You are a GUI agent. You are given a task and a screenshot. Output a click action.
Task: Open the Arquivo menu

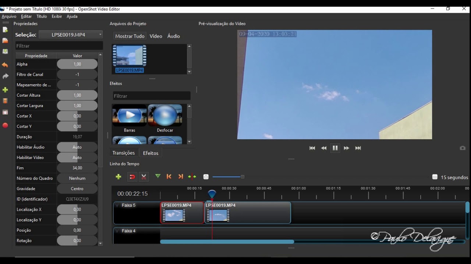click(9, 16)
